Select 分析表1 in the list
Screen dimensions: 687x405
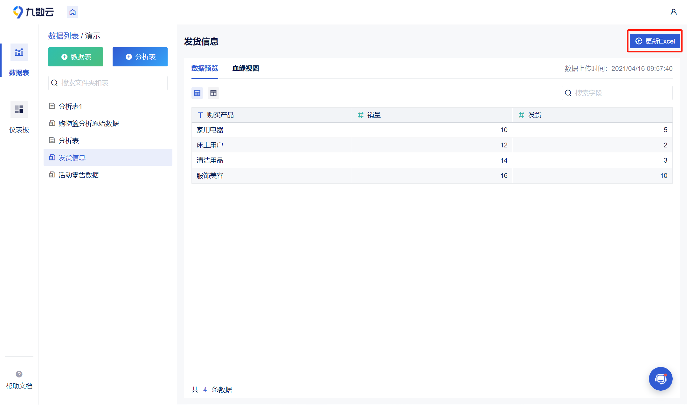tap(70, 106)
